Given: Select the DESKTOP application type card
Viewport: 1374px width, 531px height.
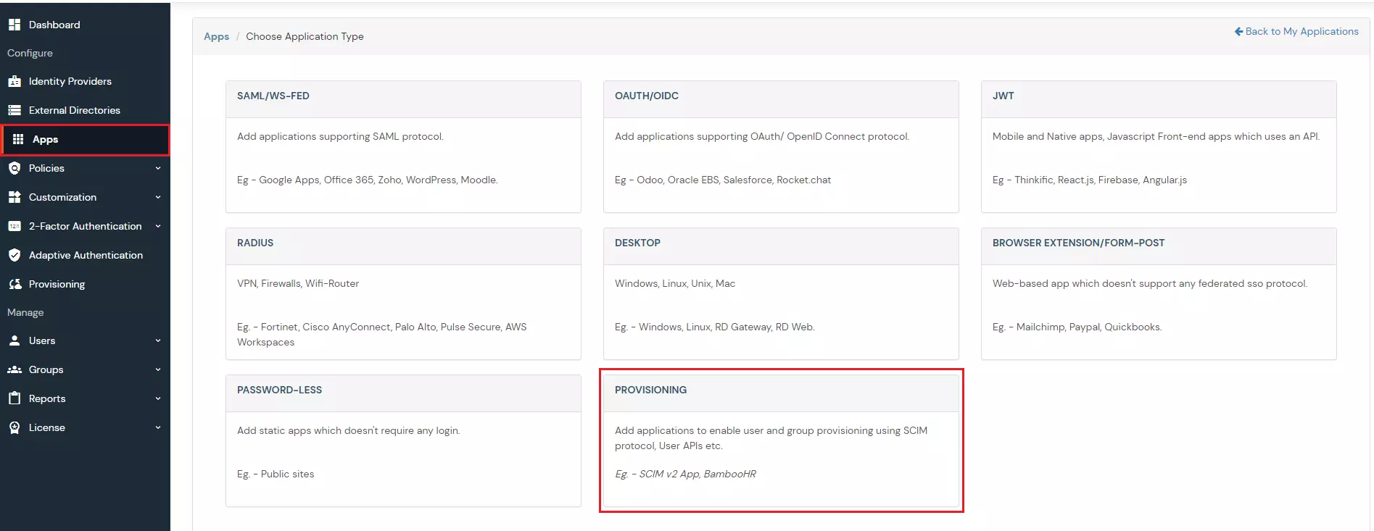Looking at the screenshot, I should click(x=781, y=293).
